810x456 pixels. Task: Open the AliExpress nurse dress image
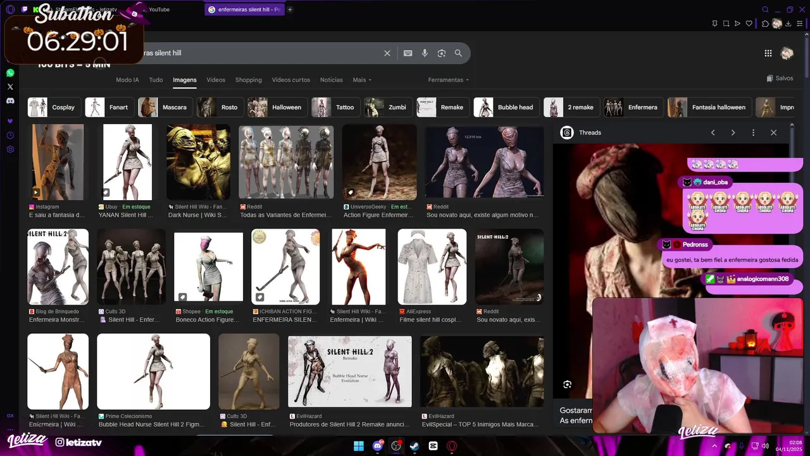(432, 267)
